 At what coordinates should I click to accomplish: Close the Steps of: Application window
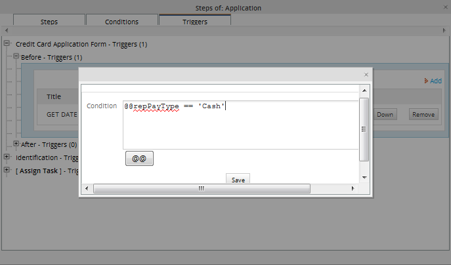444,7
